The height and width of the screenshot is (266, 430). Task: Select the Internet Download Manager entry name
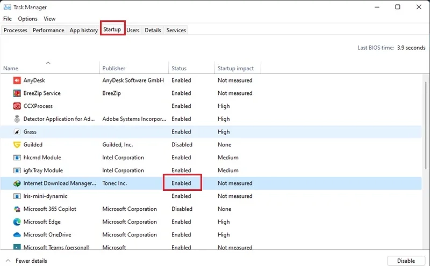tap(60, 183)
